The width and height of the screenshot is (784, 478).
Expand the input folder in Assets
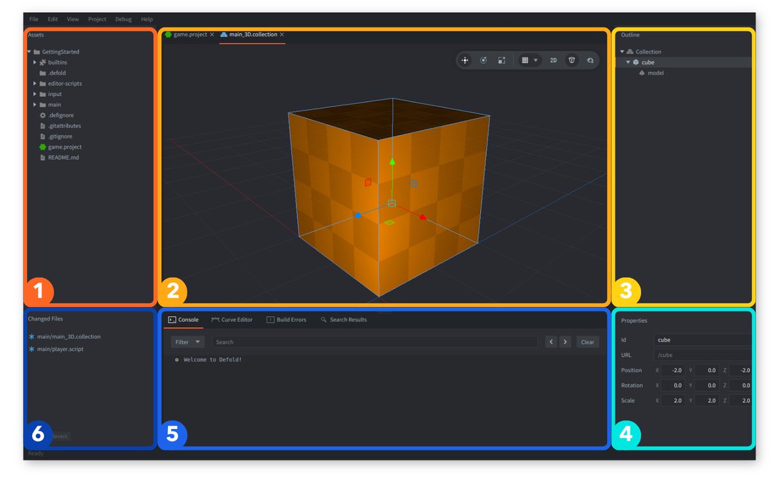click(x=35, y=94)
